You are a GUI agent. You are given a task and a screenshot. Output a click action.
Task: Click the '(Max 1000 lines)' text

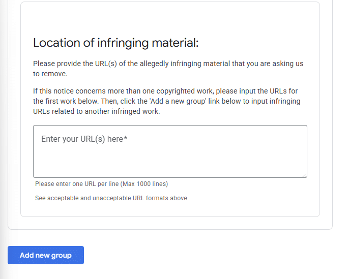pos(144,184)
